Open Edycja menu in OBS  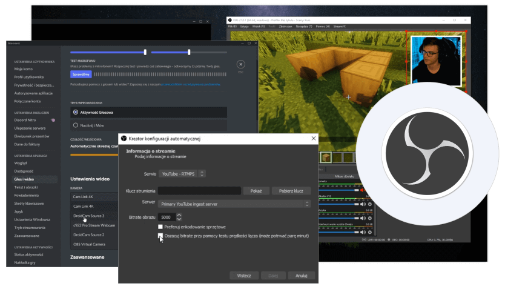[245, 27]
